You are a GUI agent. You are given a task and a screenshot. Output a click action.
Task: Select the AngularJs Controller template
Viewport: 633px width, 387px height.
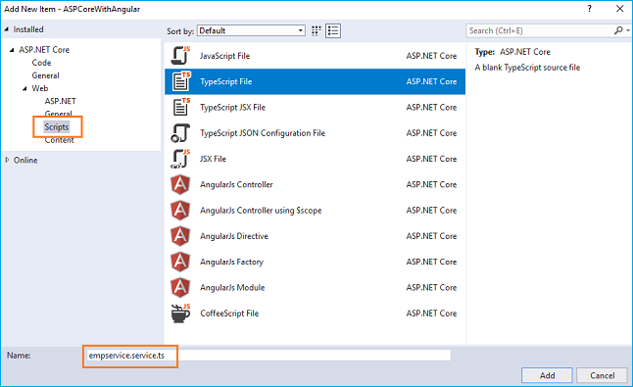click(x=315, y=185)
